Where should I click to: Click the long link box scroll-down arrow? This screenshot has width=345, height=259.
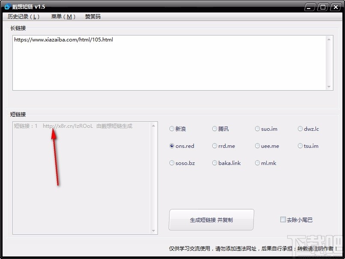[x=329, y=87]
